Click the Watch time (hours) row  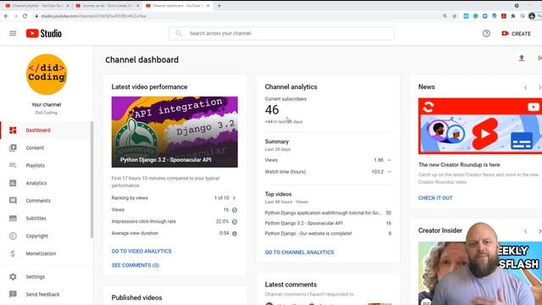tap(328, 172)
